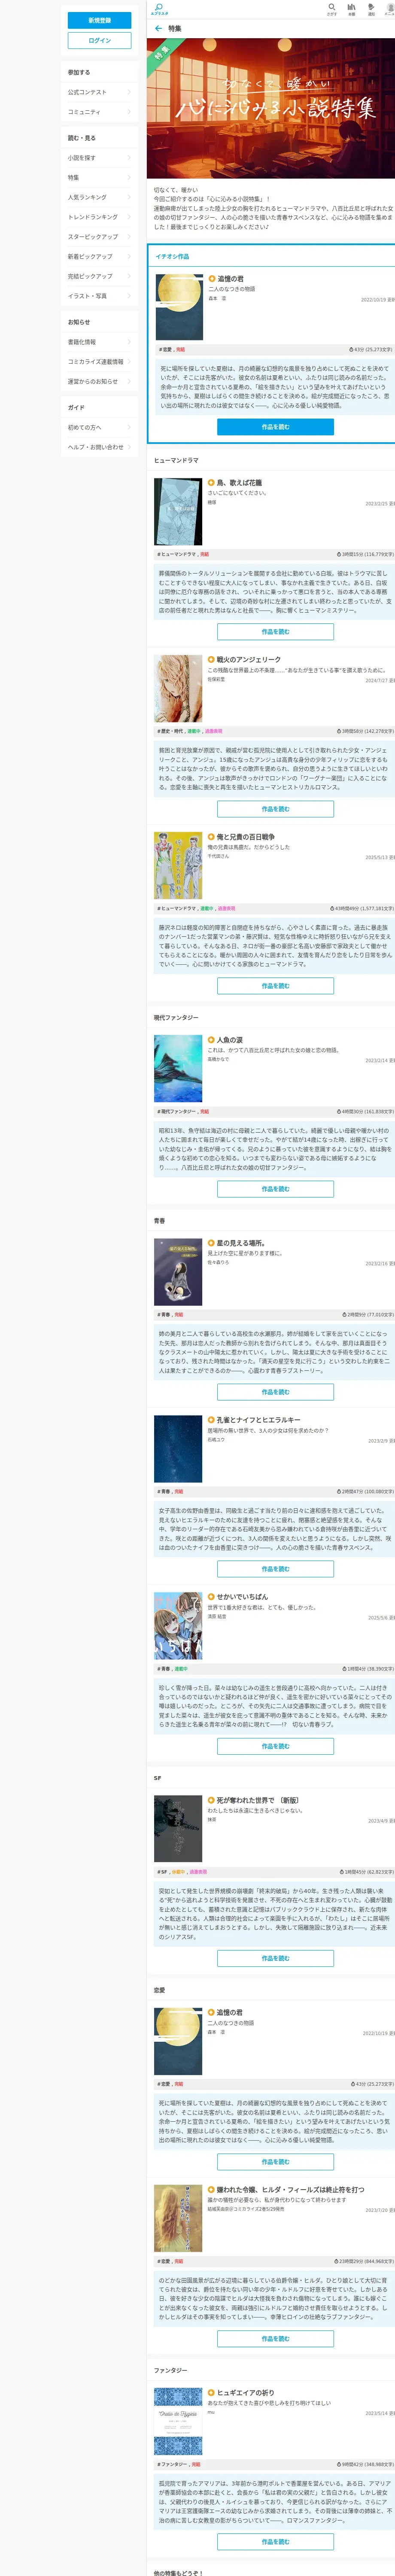Click the orange badge icon beside 俺と兄貴の百日戦争
Image resolution: width=395 pixels, height=2576 pixels.
click(x=211, y=837)
